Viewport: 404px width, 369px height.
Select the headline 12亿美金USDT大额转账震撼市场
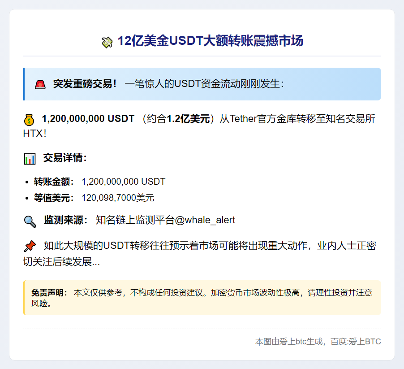210,41
